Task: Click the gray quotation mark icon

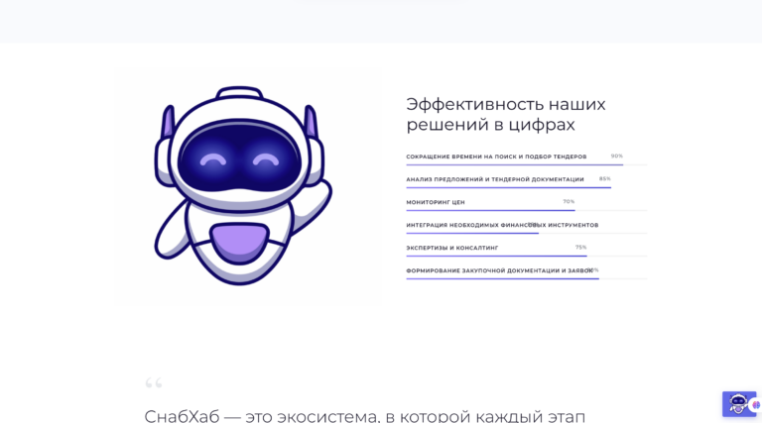Action: [x=154, y=383]
